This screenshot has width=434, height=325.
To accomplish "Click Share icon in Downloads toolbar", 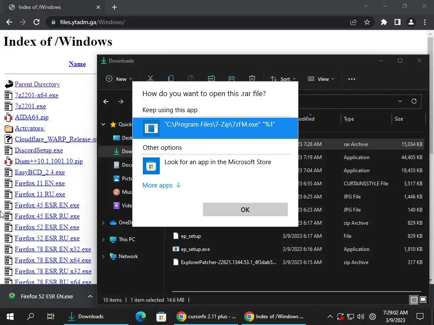I will (x=232, y=79).
